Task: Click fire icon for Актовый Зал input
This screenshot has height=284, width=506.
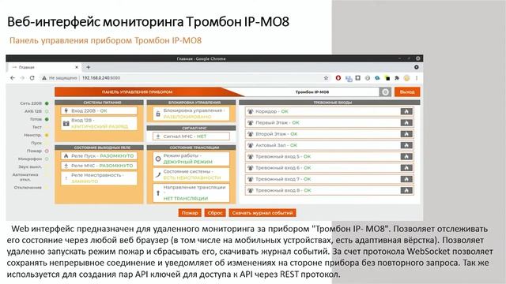Action: click(x=406, y=145)
